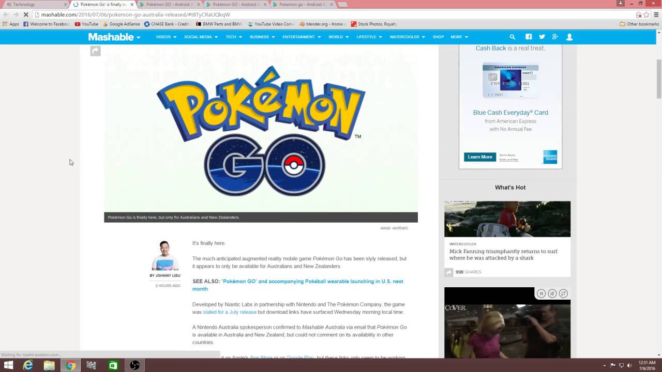This screenshot has height=372, width=662.
Task: Expand the Videos menu
Action: 166,37
